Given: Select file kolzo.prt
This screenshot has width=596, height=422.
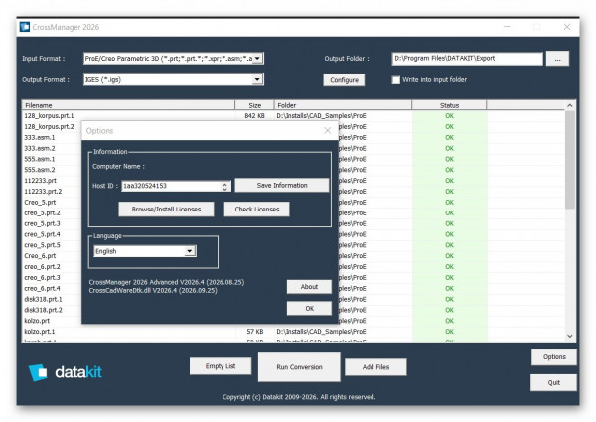Looking at the screenshot, I should pyautogui.click(x=37, y=321).
